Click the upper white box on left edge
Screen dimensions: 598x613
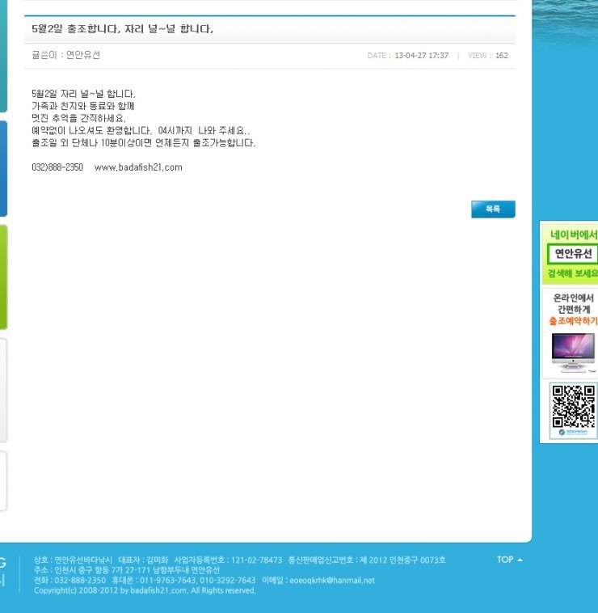(x=3, y=390)
